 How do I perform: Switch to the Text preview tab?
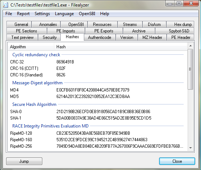(x=22, y=37)
